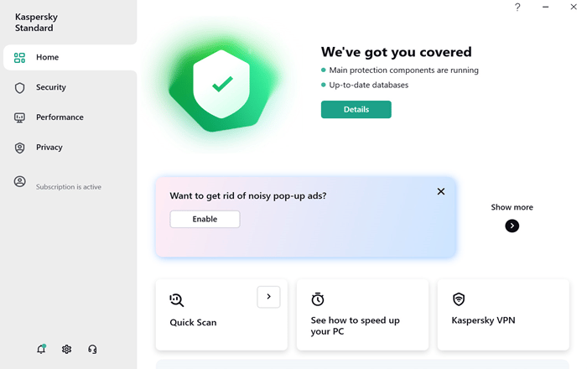Open the help question mark
The height and width of the screenshot is (369, 587).
(517, 7)
